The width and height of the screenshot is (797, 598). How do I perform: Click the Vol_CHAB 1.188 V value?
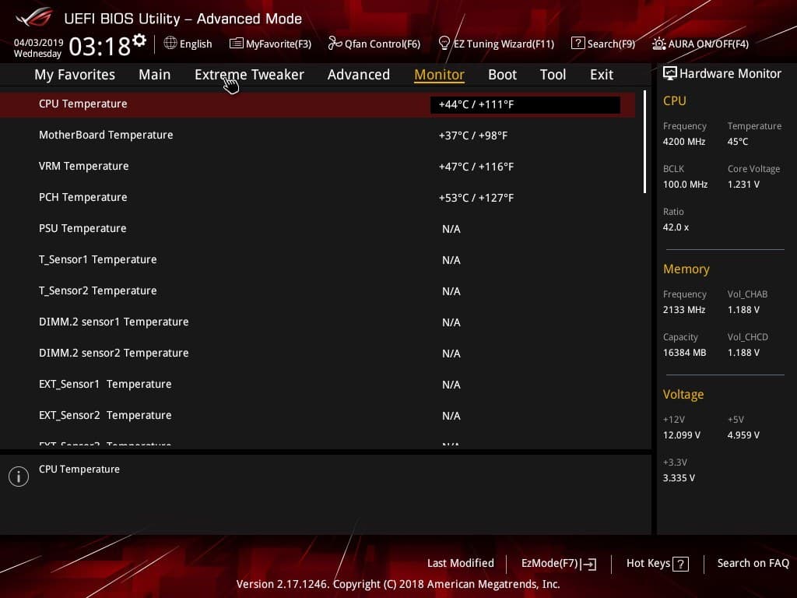(743, 310)
